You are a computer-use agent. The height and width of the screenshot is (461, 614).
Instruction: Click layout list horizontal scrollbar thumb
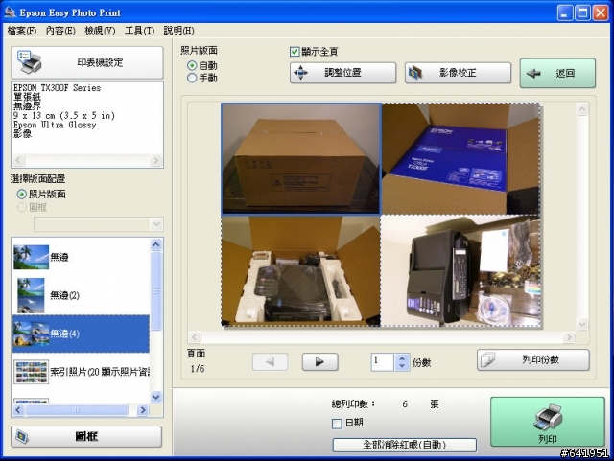[77, 410]
